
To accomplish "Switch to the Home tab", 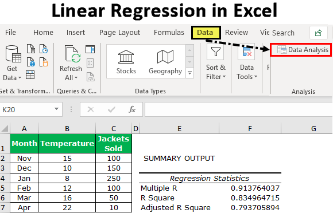I will pyautogui.click(x=43, y=33).
